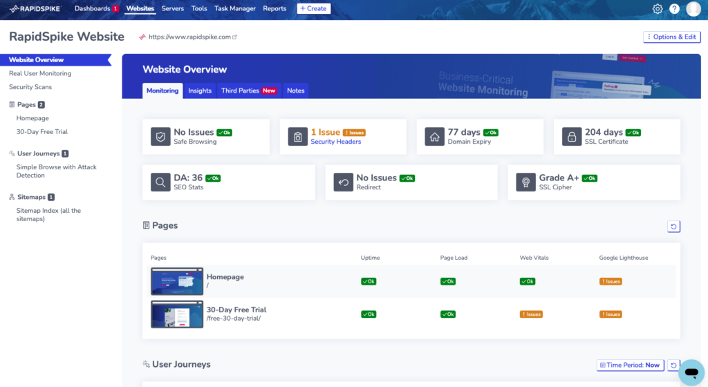Viewport: 708px width, 387px height.
Task: Click the Homepage Google Lighthouse Issues badge
Action: click(611, 281)
